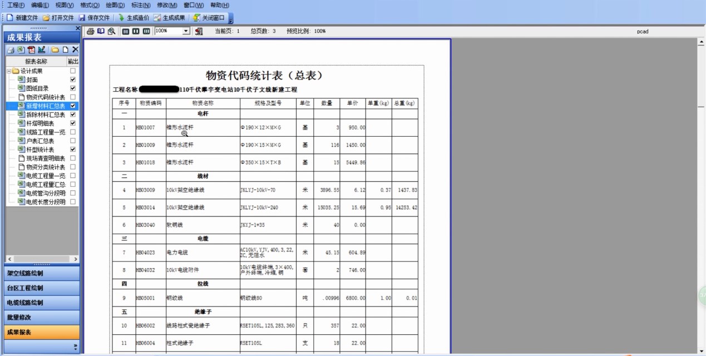Select the 物资代码统计表 report in the tree

(46, 97)
